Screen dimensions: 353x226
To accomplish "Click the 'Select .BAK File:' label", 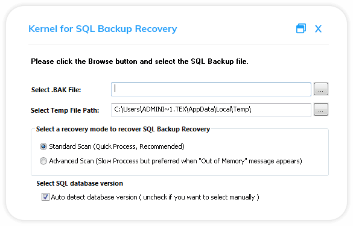I will click(56, 90).
